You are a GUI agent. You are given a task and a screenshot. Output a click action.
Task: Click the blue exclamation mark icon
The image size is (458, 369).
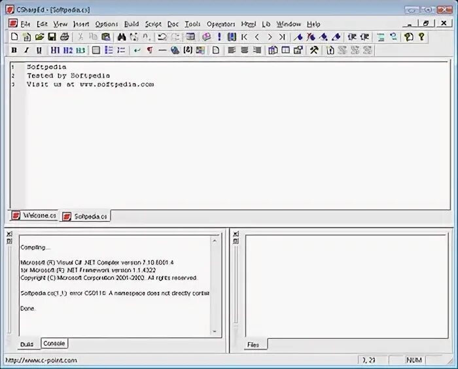pos(219,37)
